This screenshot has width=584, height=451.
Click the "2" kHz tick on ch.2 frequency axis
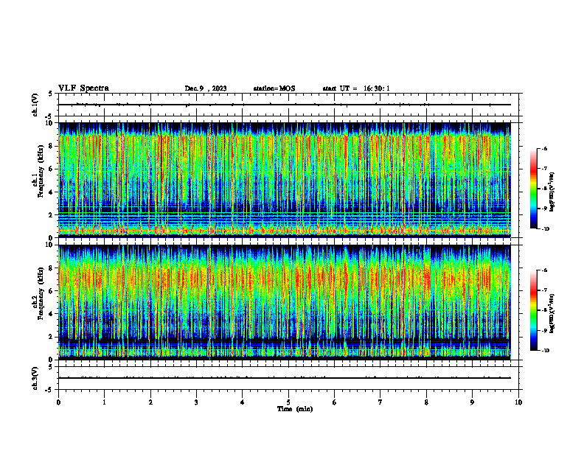click(52, 337)
